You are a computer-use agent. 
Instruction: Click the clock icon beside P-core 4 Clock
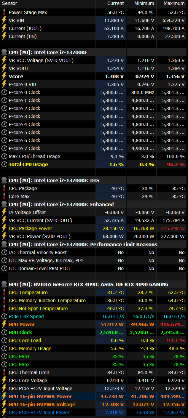pyautogui.click(x=4, y=125)
